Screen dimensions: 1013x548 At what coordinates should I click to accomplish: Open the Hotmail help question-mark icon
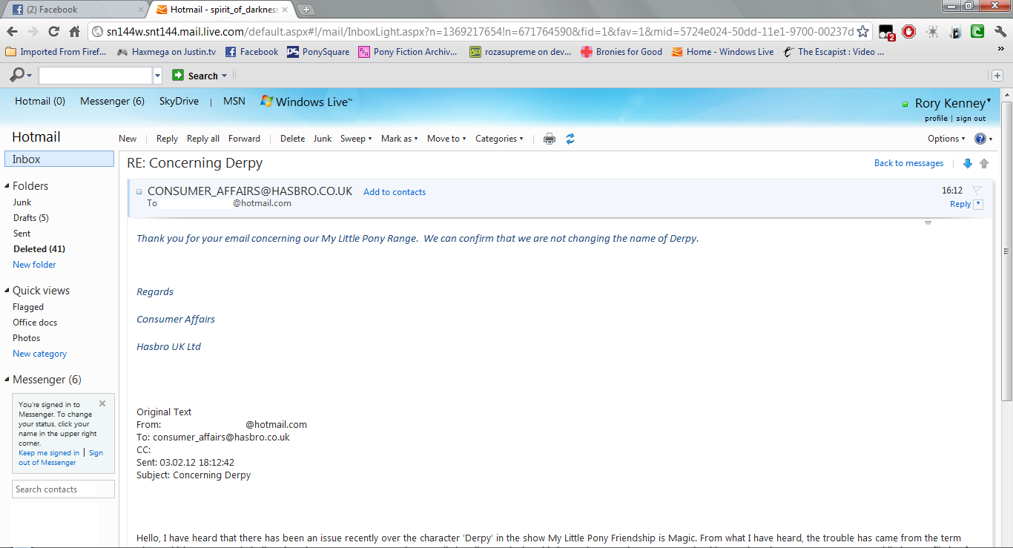tap(980, 139)
